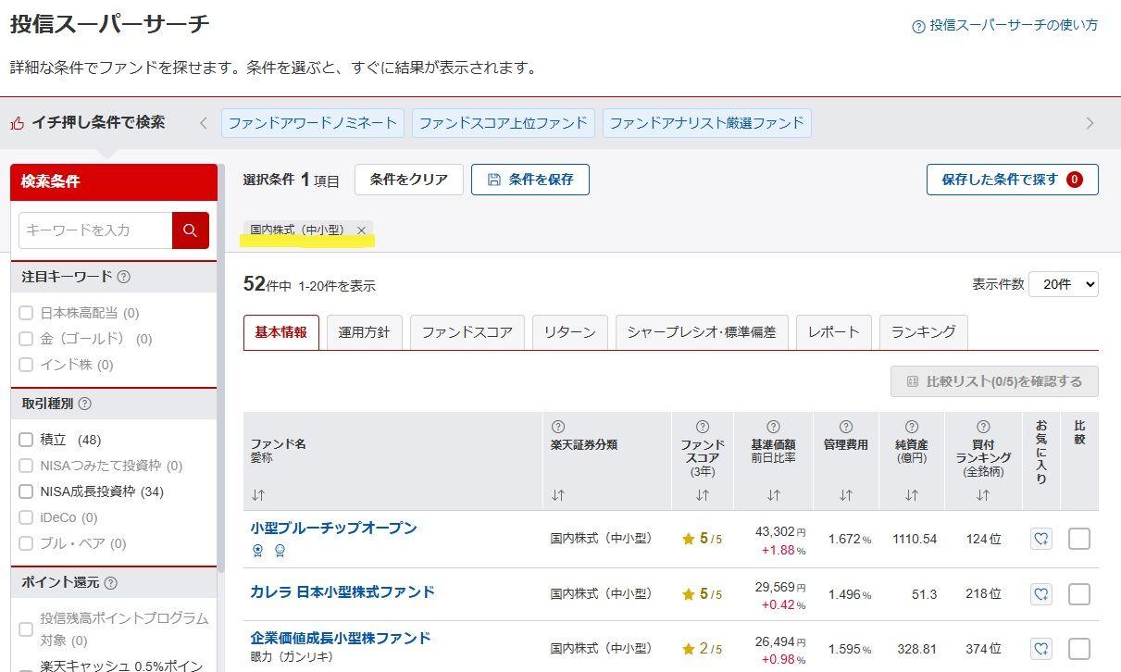Viewport: 1121px width, 672px height.
Task: Switch to the シャープレシオ·標準偏差 tab
Action: point(702,332)
